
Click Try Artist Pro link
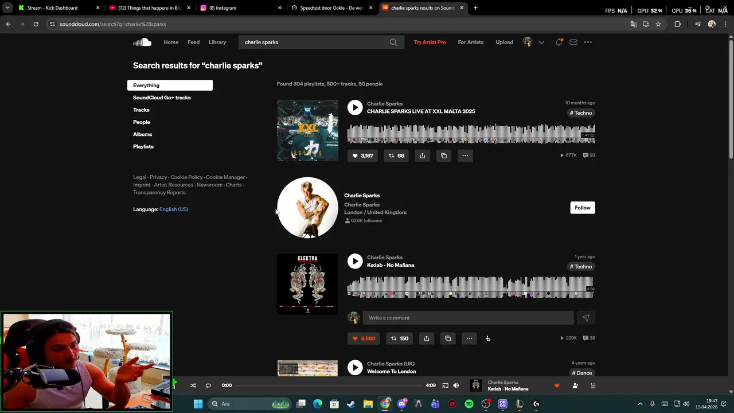point(430,42)
